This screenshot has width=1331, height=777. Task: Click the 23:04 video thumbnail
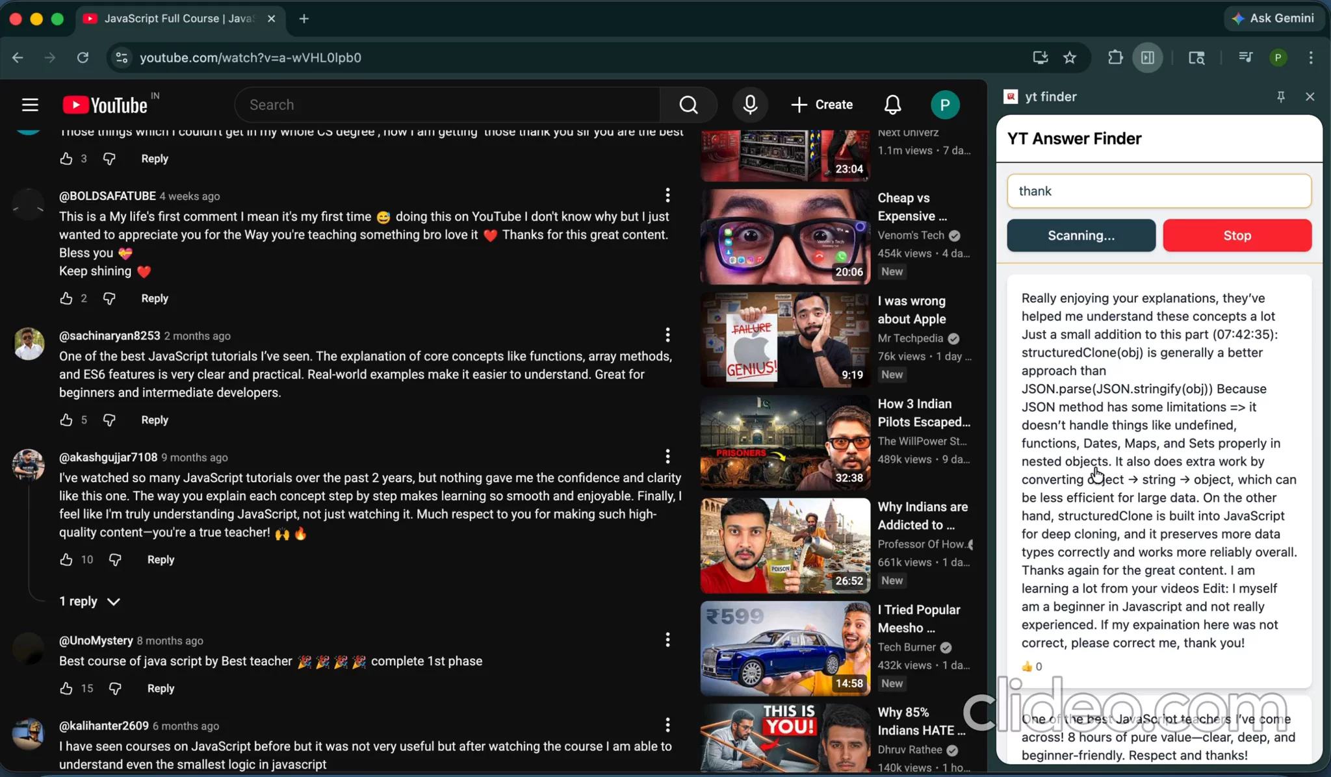pos(785,155)
